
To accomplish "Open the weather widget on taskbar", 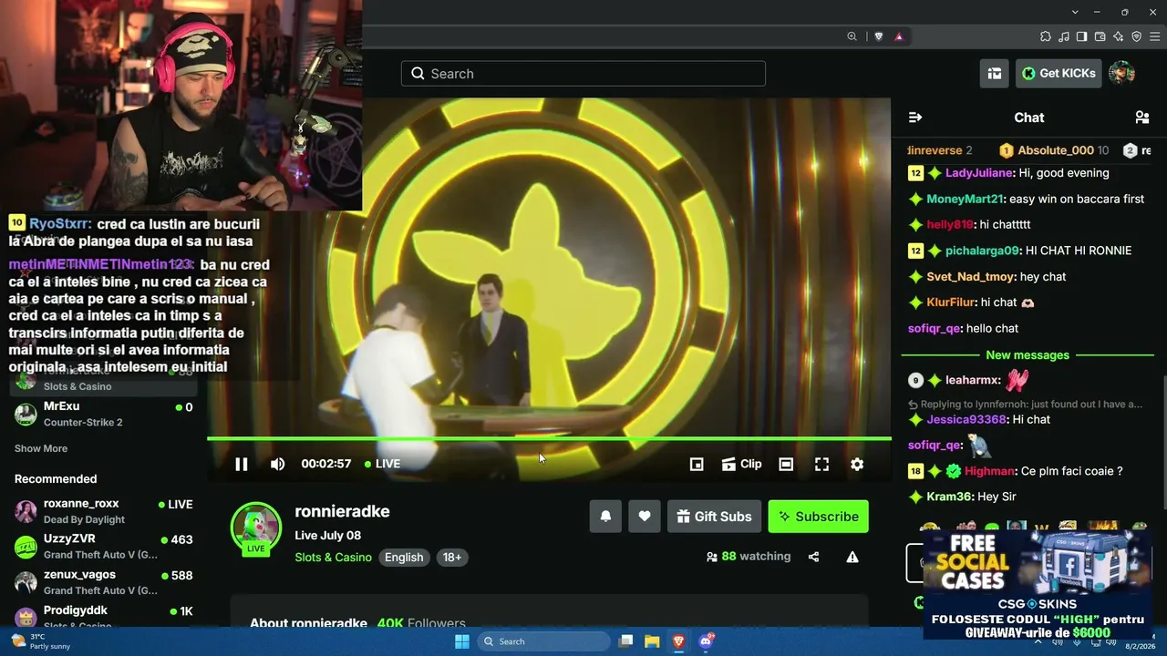I will (x=41, y=641).
